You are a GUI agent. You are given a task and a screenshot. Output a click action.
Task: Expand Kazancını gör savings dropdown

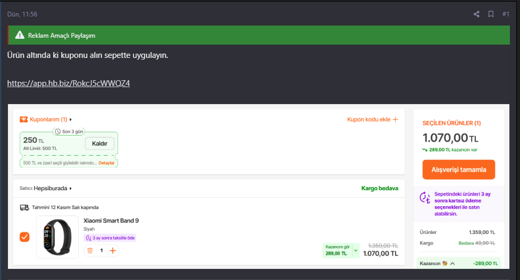(356, 250)
